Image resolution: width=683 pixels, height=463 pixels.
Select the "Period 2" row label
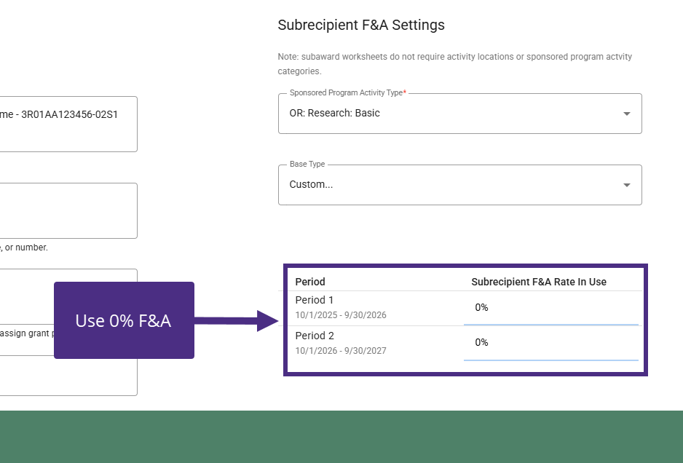315,336
